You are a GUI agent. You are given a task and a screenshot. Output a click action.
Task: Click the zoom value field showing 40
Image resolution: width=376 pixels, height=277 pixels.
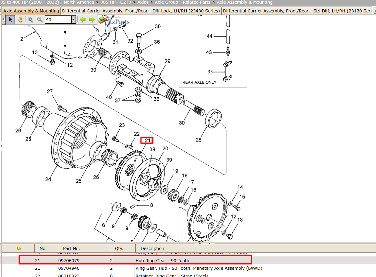[58, 20]
